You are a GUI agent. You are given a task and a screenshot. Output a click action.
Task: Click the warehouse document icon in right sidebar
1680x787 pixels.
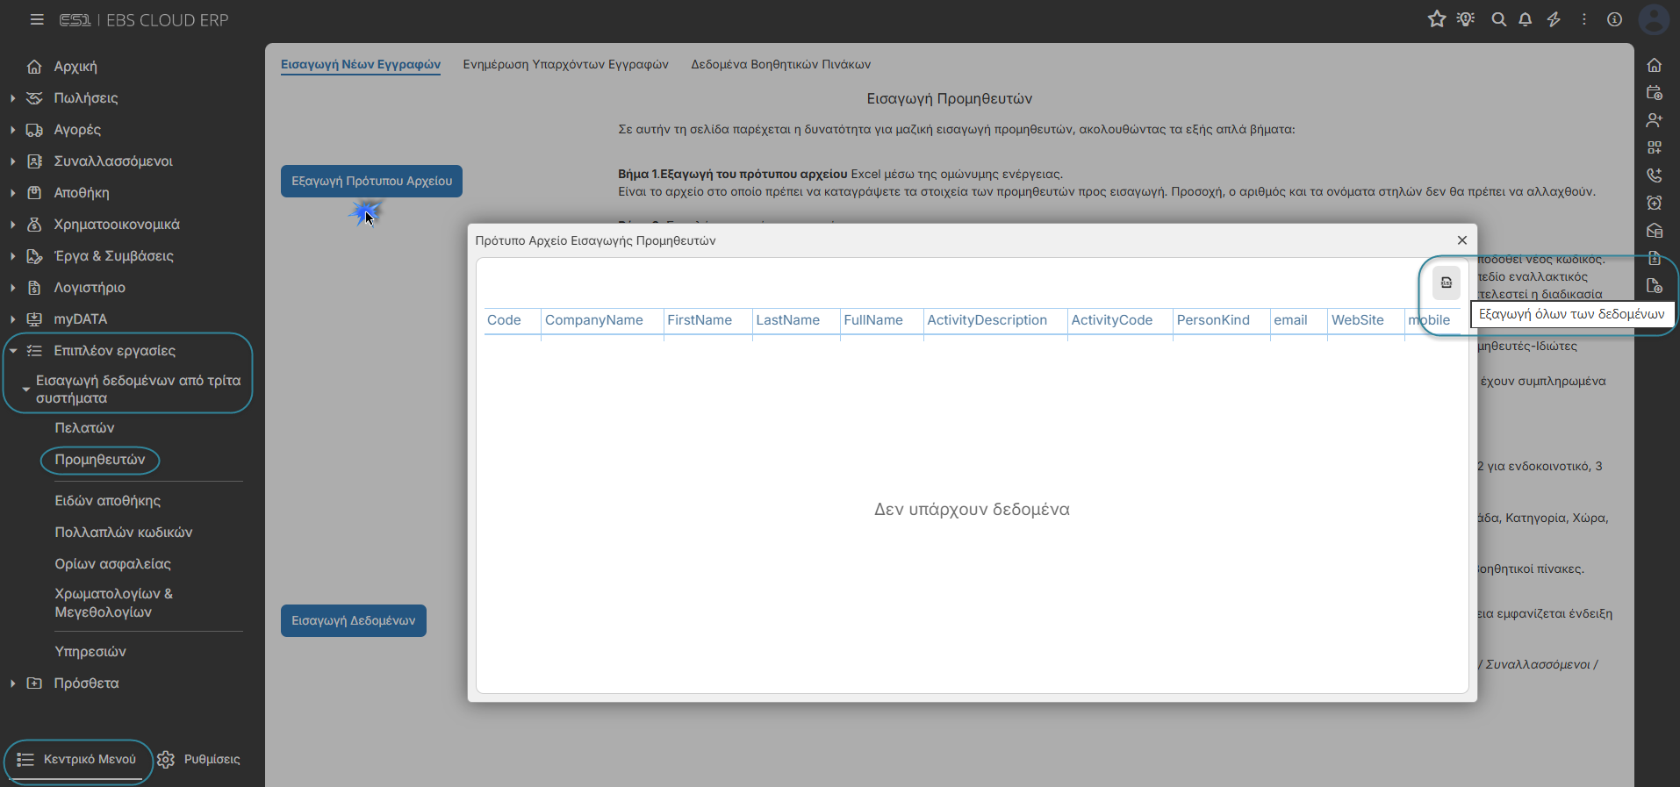tap(1655, 231)
